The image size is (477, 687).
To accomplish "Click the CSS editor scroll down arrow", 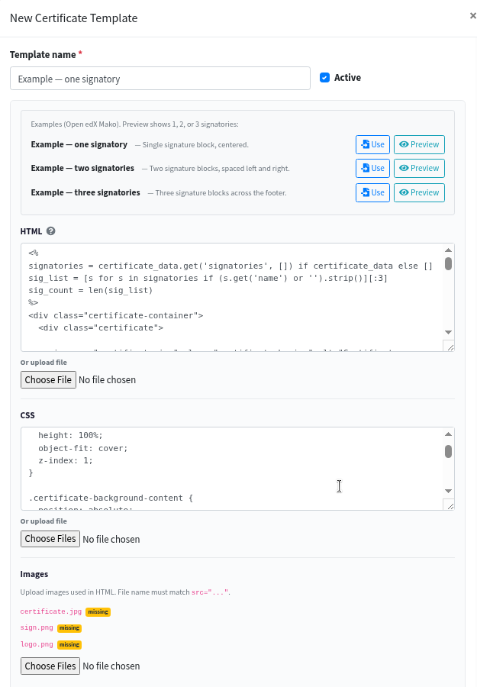I will [448, 491].
